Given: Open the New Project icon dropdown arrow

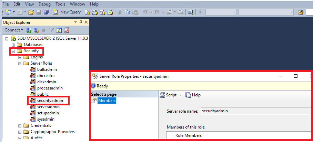Looking at the screenshot, I should click(x=14, y=12).
